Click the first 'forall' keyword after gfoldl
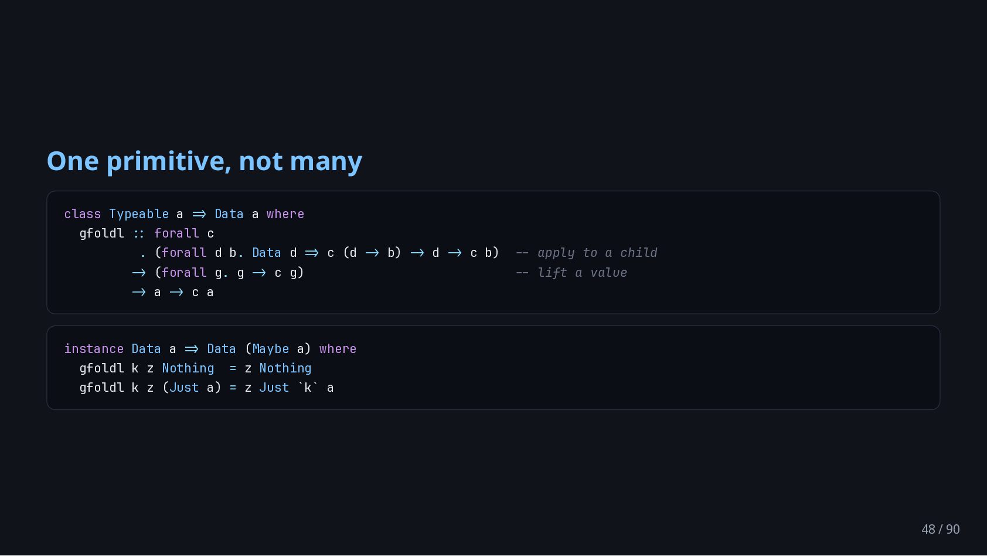 tap(176, 233)
